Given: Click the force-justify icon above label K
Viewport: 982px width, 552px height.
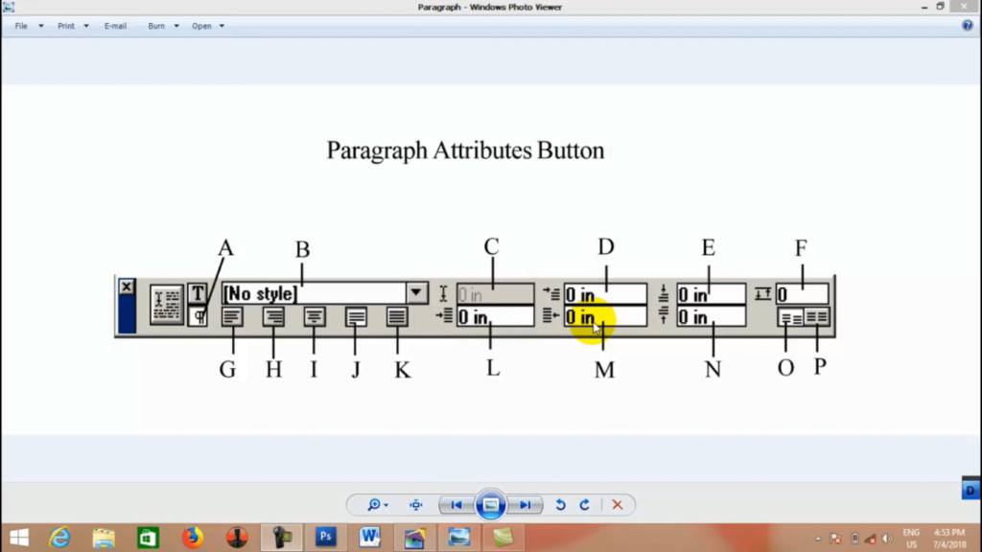Looking at the screenshot, I should click(397, 316).
